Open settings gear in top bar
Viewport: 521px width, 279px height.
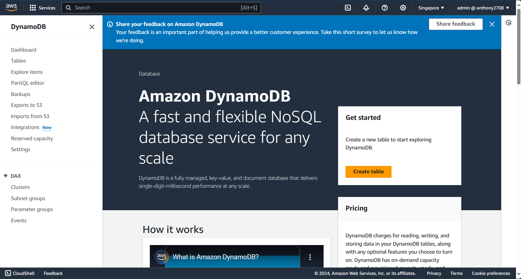[x=403, y=8]
